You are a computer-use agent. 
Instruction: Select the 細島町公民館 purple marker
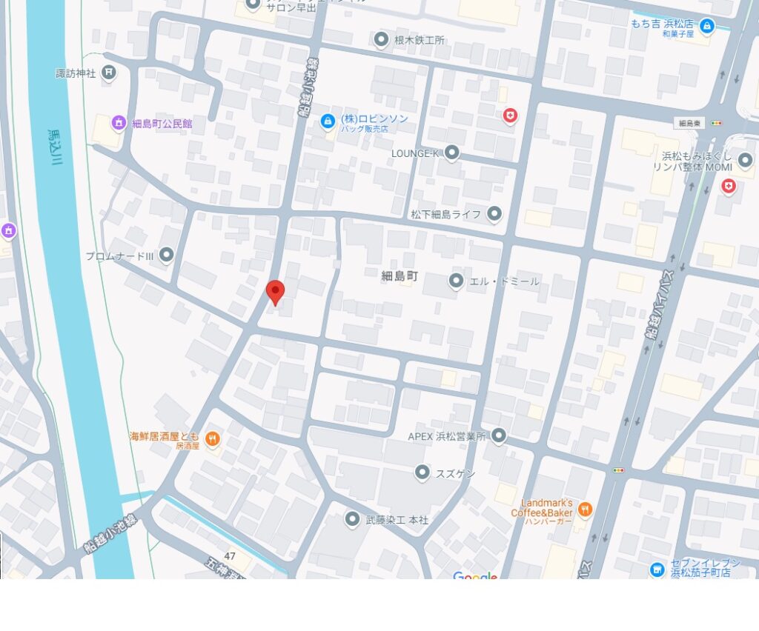[x=119, y=123]
